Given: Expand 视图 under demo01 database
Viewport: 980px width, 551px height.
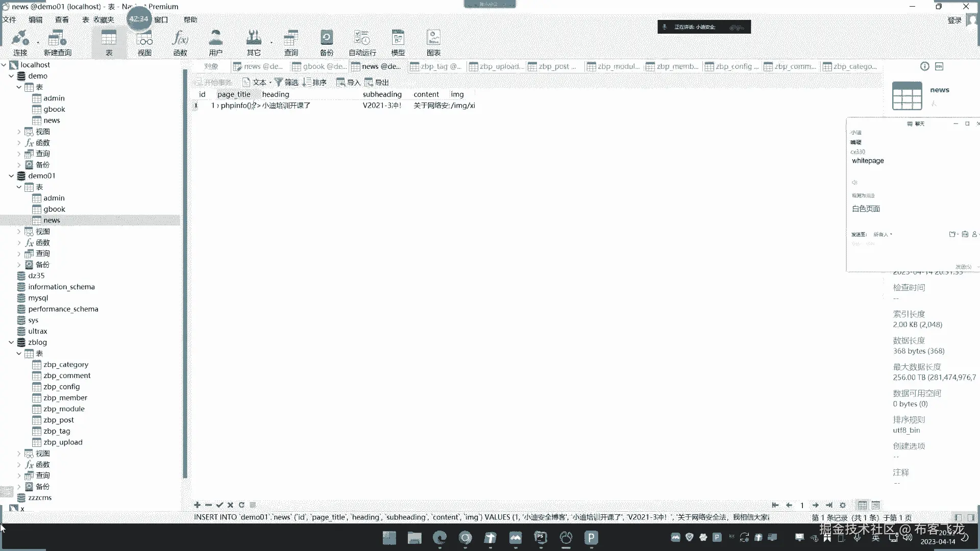Looking at the screenshot, I should [19, 232].
